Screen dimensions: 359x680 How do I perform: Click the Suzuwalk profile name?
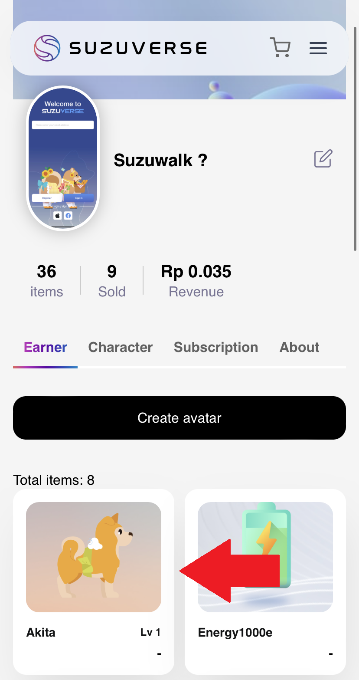[x=160, y=161]
